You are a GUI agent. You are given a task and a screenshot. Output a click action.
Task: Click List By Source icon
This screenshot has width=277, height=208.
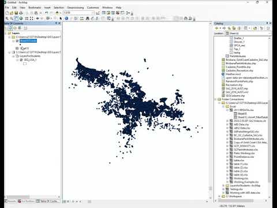point(10,28)
